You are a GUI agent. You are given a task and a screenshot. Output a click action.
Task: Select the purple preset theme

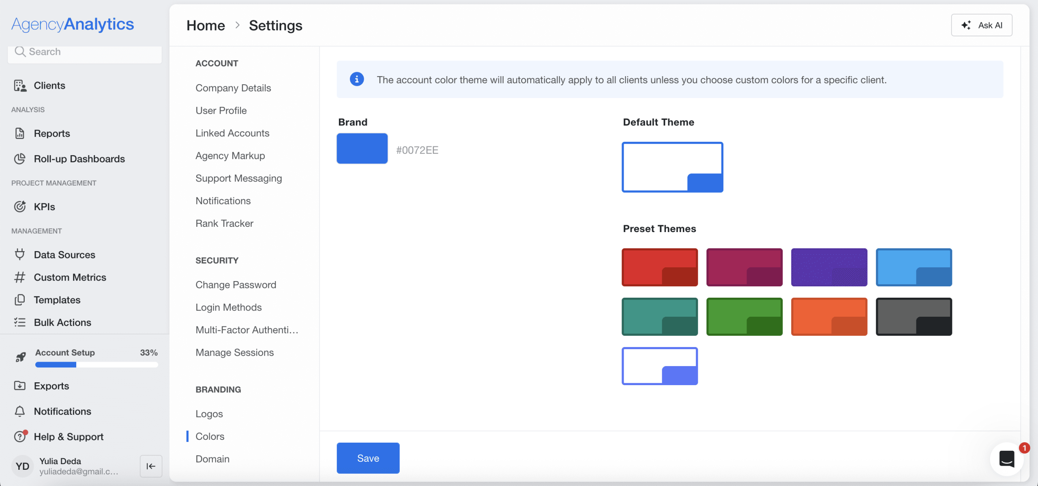tap(829, 267)
